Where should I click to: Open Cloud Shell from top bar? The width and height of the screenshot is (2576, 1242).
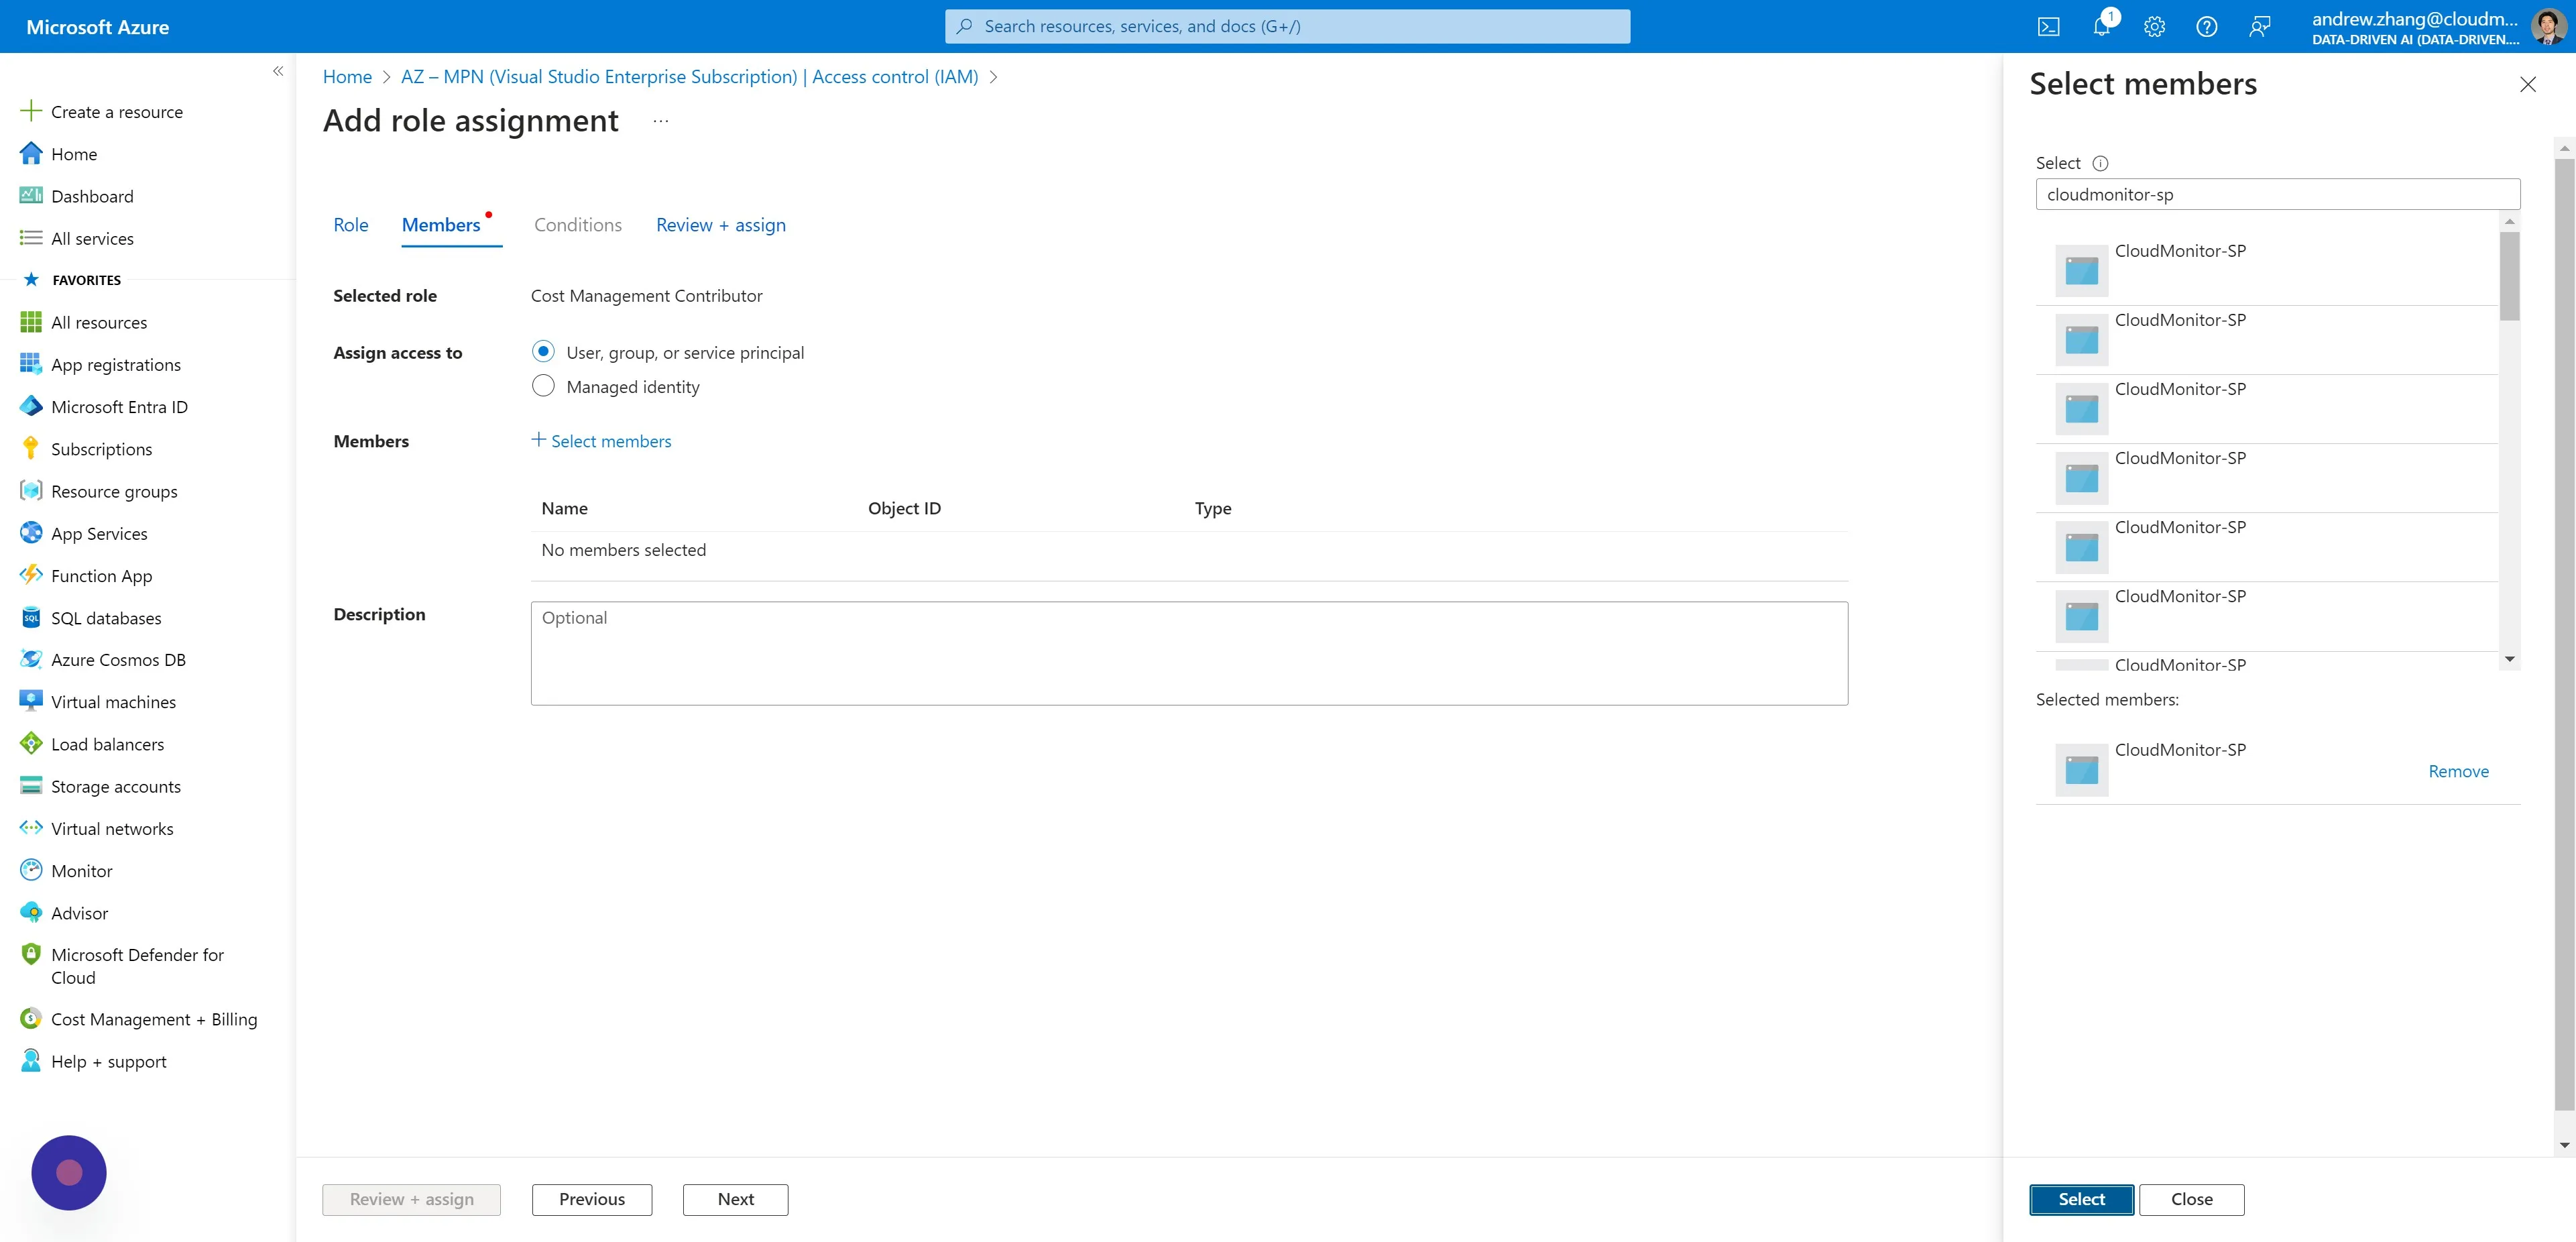point(2048,27)
